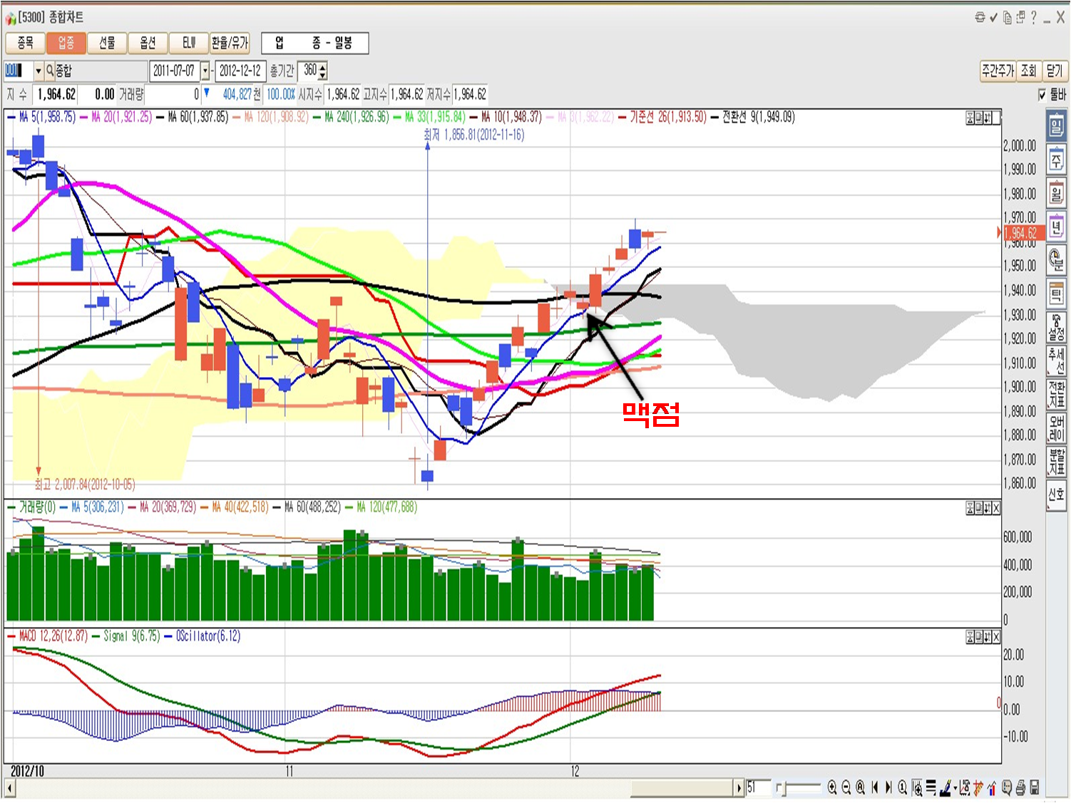The height and width of the screenshot is (803, 1071).
Task: Select the daily (일) chart period icon
Action: click(x=1056, y=125)
